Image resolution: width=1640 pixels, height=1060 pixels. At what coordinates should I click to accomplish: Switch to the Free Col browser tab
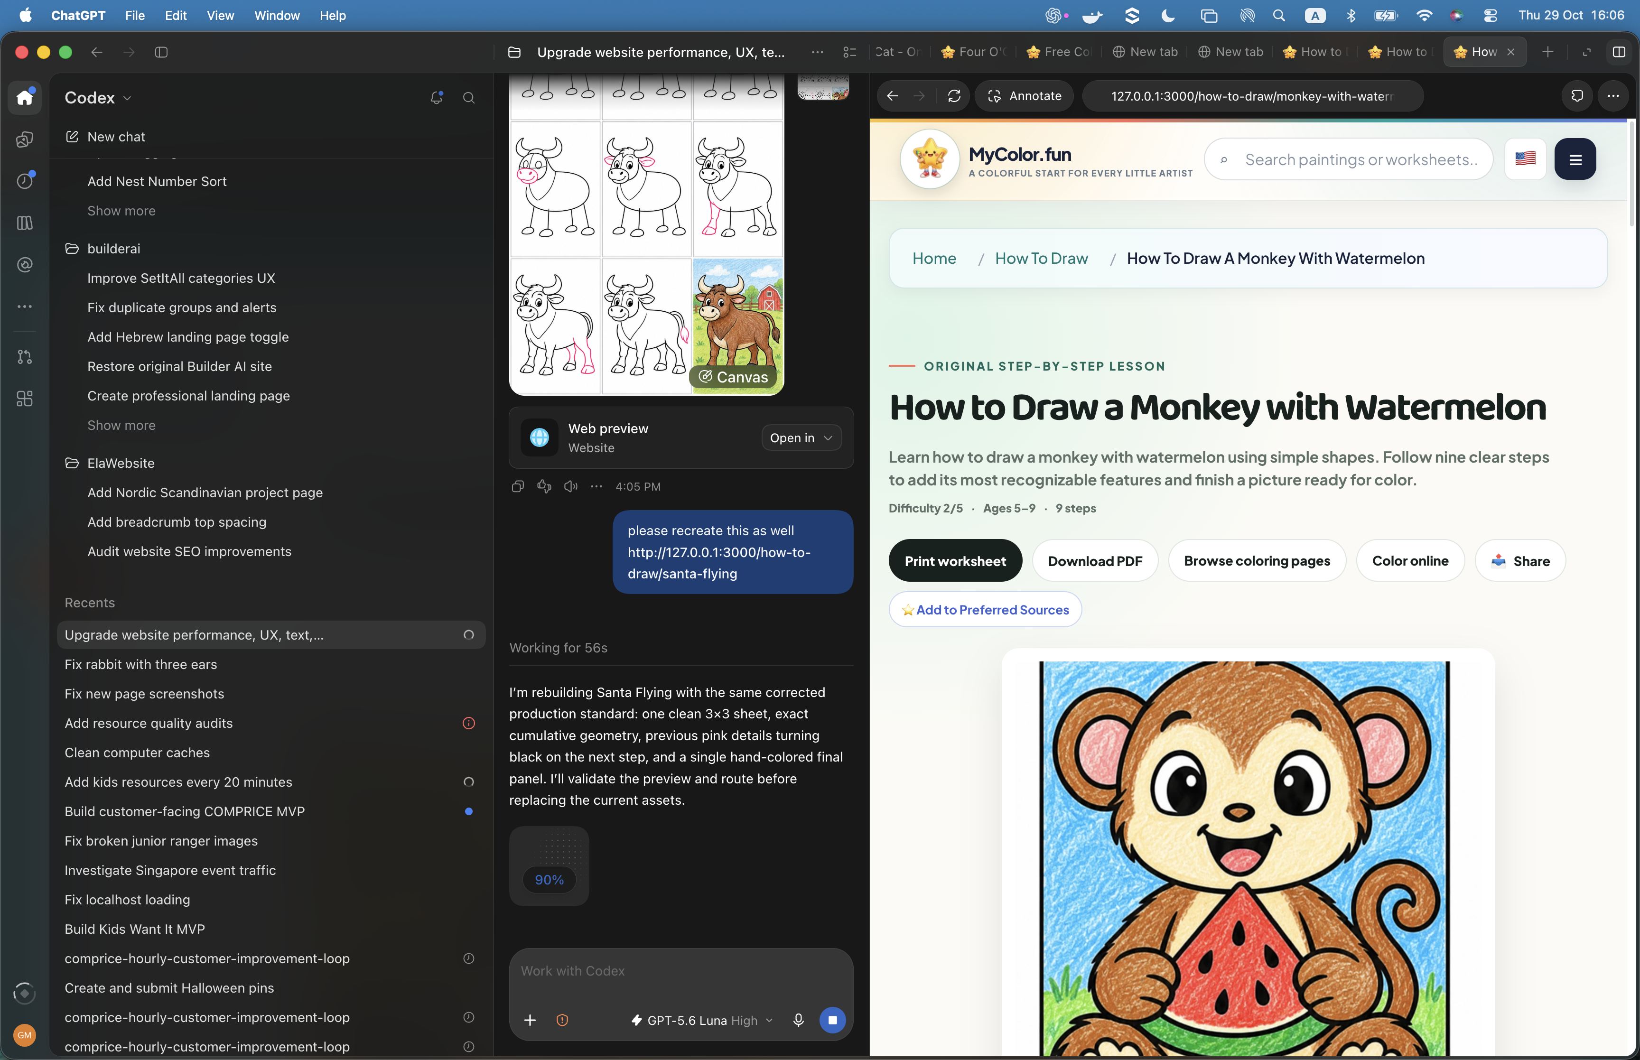1060,52
